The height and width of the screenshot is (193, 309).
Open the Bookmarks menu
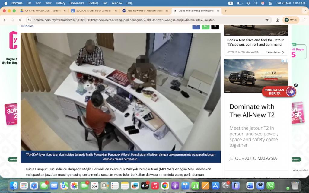click(77, 3)
